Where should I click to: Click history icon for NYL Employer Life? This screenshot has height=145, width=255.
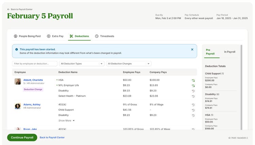193,86
